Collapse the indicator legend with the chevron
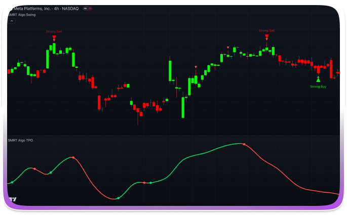Screen dimensions: 347x215 click(x=12, y=21)
